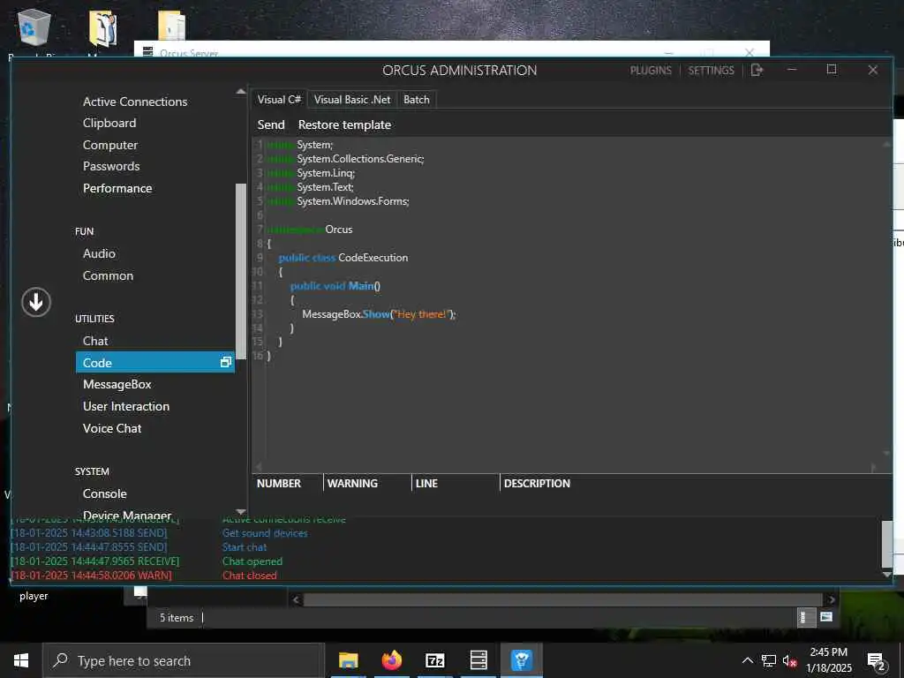Click the 'public class CodeExecution' line
The width and height of the screenshot is (904, 678).
pos(343,258)
